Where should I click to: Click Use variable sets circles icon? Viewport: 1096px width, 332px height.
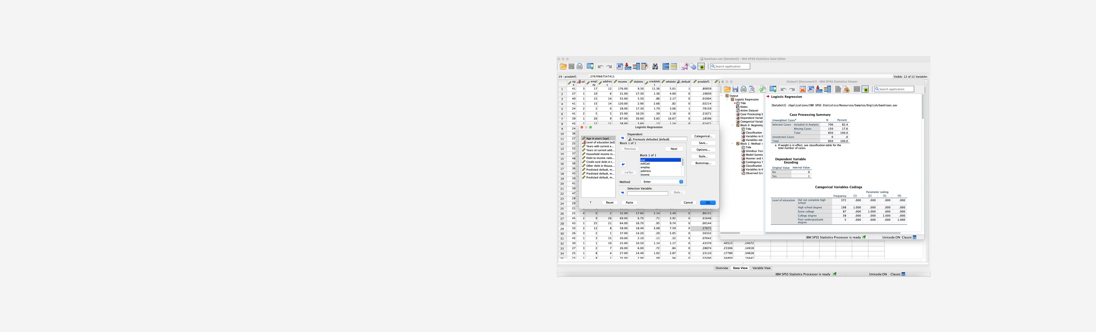(693, 66)
